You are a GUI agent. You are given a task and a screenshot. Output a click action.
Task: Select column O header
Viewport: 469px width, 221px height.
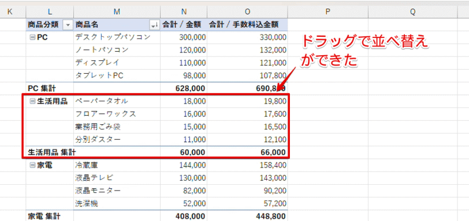pyautogui.click(x=247, y=12)
